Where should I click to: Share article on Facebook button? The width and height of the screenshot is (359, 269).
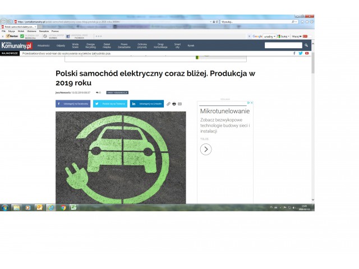tap(73, 104)
